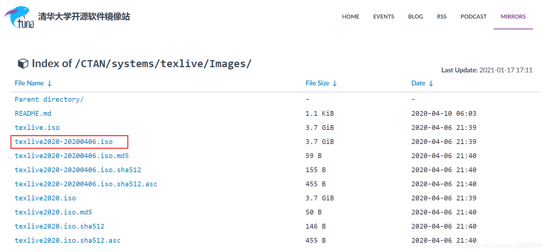Download texlive.iso
Screen dimensions: 545x252
(37, 127)
